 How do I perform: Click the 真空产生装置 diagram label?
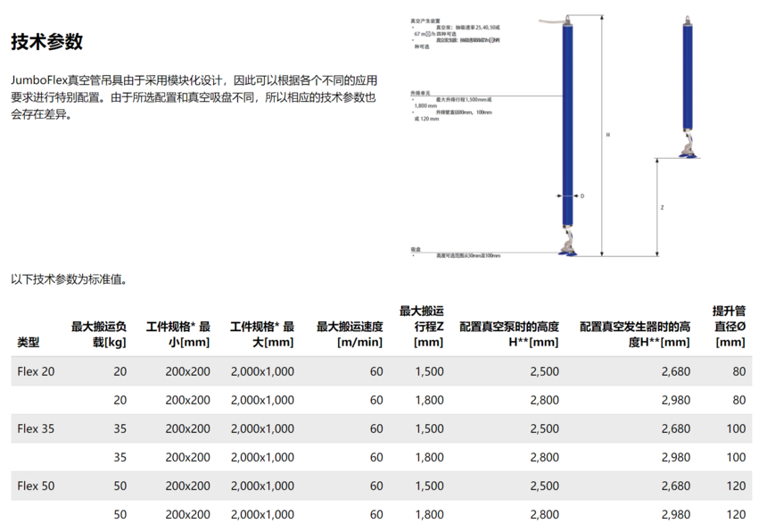[425, 21]
